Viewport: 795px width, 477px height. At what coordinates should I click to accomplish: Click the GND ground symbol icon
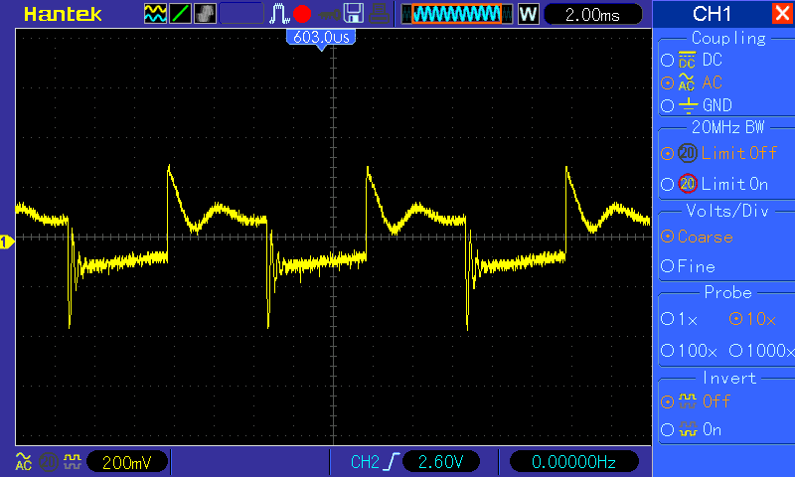(x=688, y=105)
